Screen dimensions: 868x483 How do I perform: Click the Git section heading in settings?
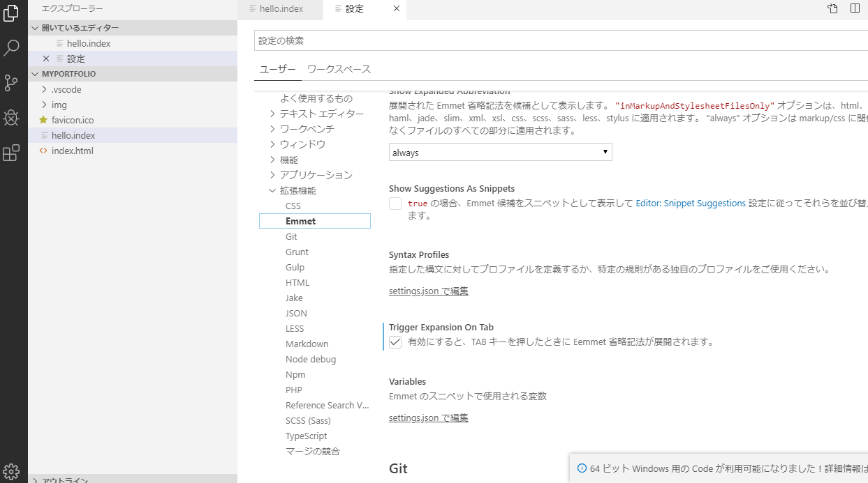tap(398, 468)
